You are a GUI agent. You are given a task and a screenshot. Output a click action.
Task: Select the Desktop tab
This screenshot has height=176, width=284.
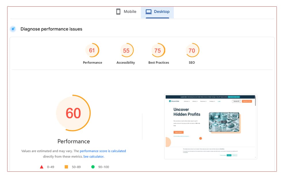157,11
